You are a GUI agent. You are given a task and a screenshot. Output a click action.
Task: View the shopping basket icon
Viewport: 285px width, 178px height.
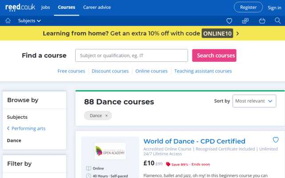tap(262, 21)
